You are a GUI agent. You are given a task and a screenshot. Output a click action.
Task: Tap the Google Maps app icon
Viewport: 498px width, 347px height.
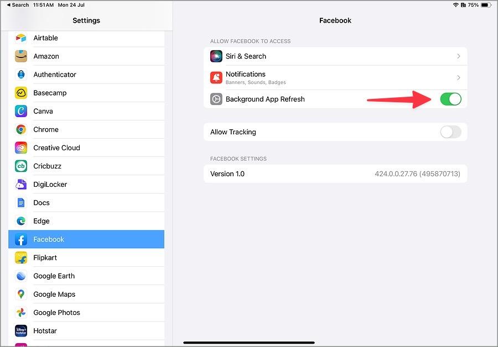click(x=21, y=295)
